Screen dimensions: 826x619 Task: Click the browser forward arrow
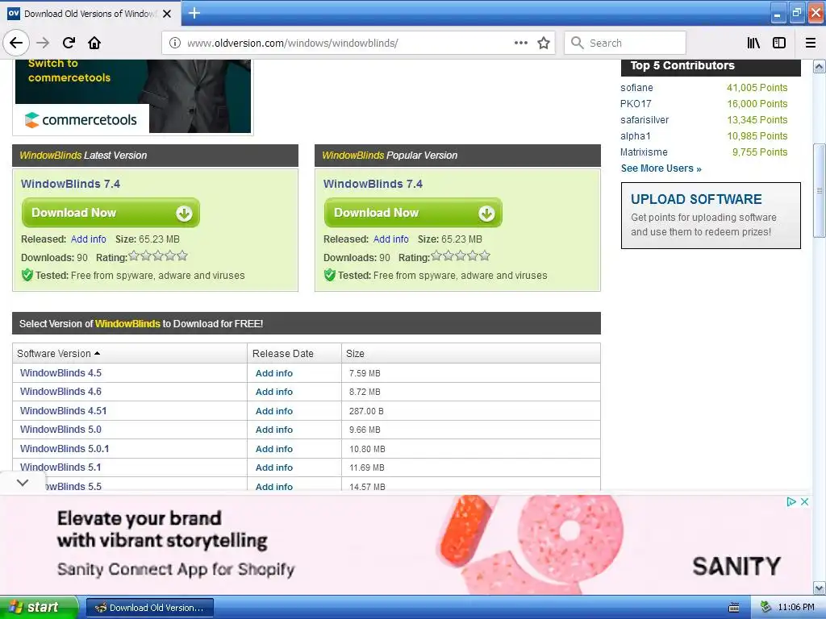(43, 43)
